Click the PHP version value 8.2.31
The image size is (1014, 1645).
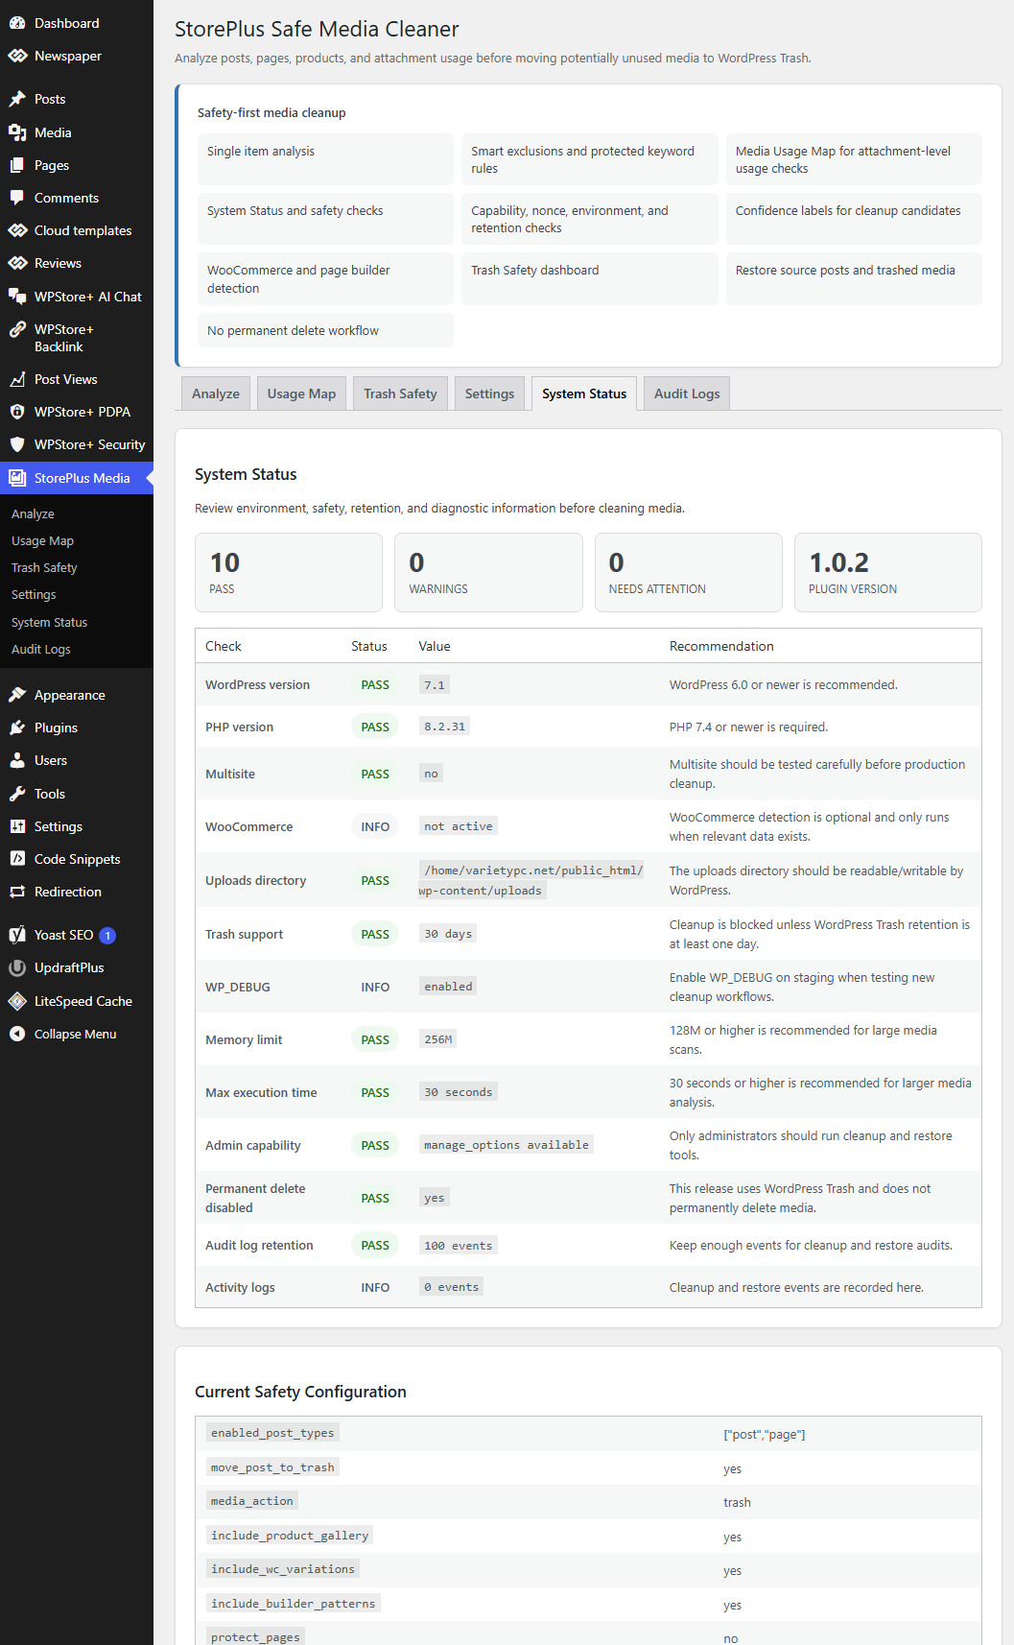[x=444, y=727]
